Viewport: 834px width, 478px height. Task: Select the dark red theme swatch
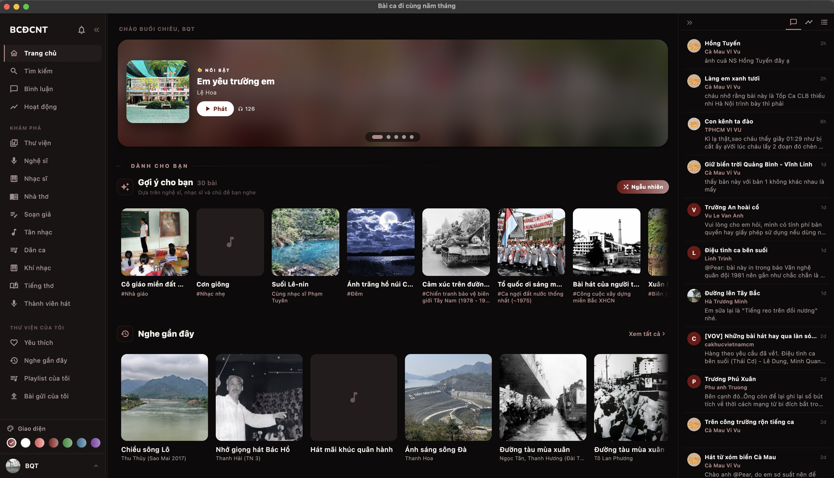point(54,443)
